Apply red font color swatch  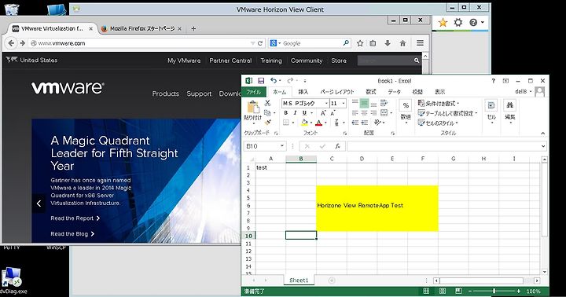pyautogui.click(x=318, y=123)
